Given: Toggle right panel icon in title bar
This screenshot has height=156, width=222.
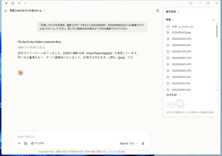Looking at the screenshot, I should 191,3.
